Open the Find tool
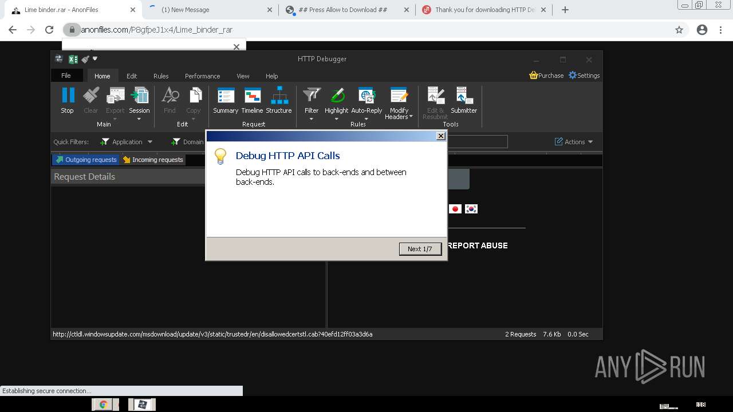 170,95
